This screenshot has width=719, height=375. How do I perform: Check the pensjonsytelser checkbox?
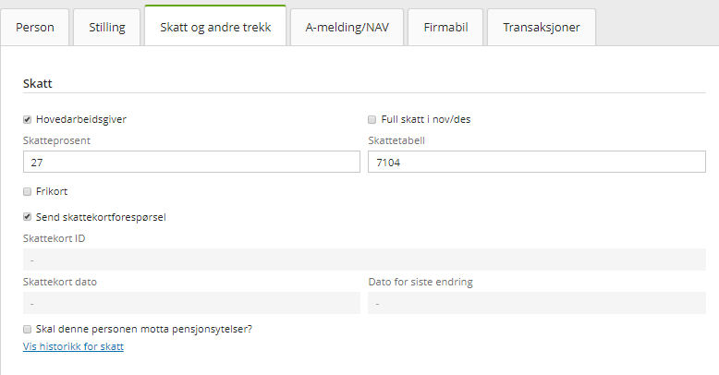point(28,329)
